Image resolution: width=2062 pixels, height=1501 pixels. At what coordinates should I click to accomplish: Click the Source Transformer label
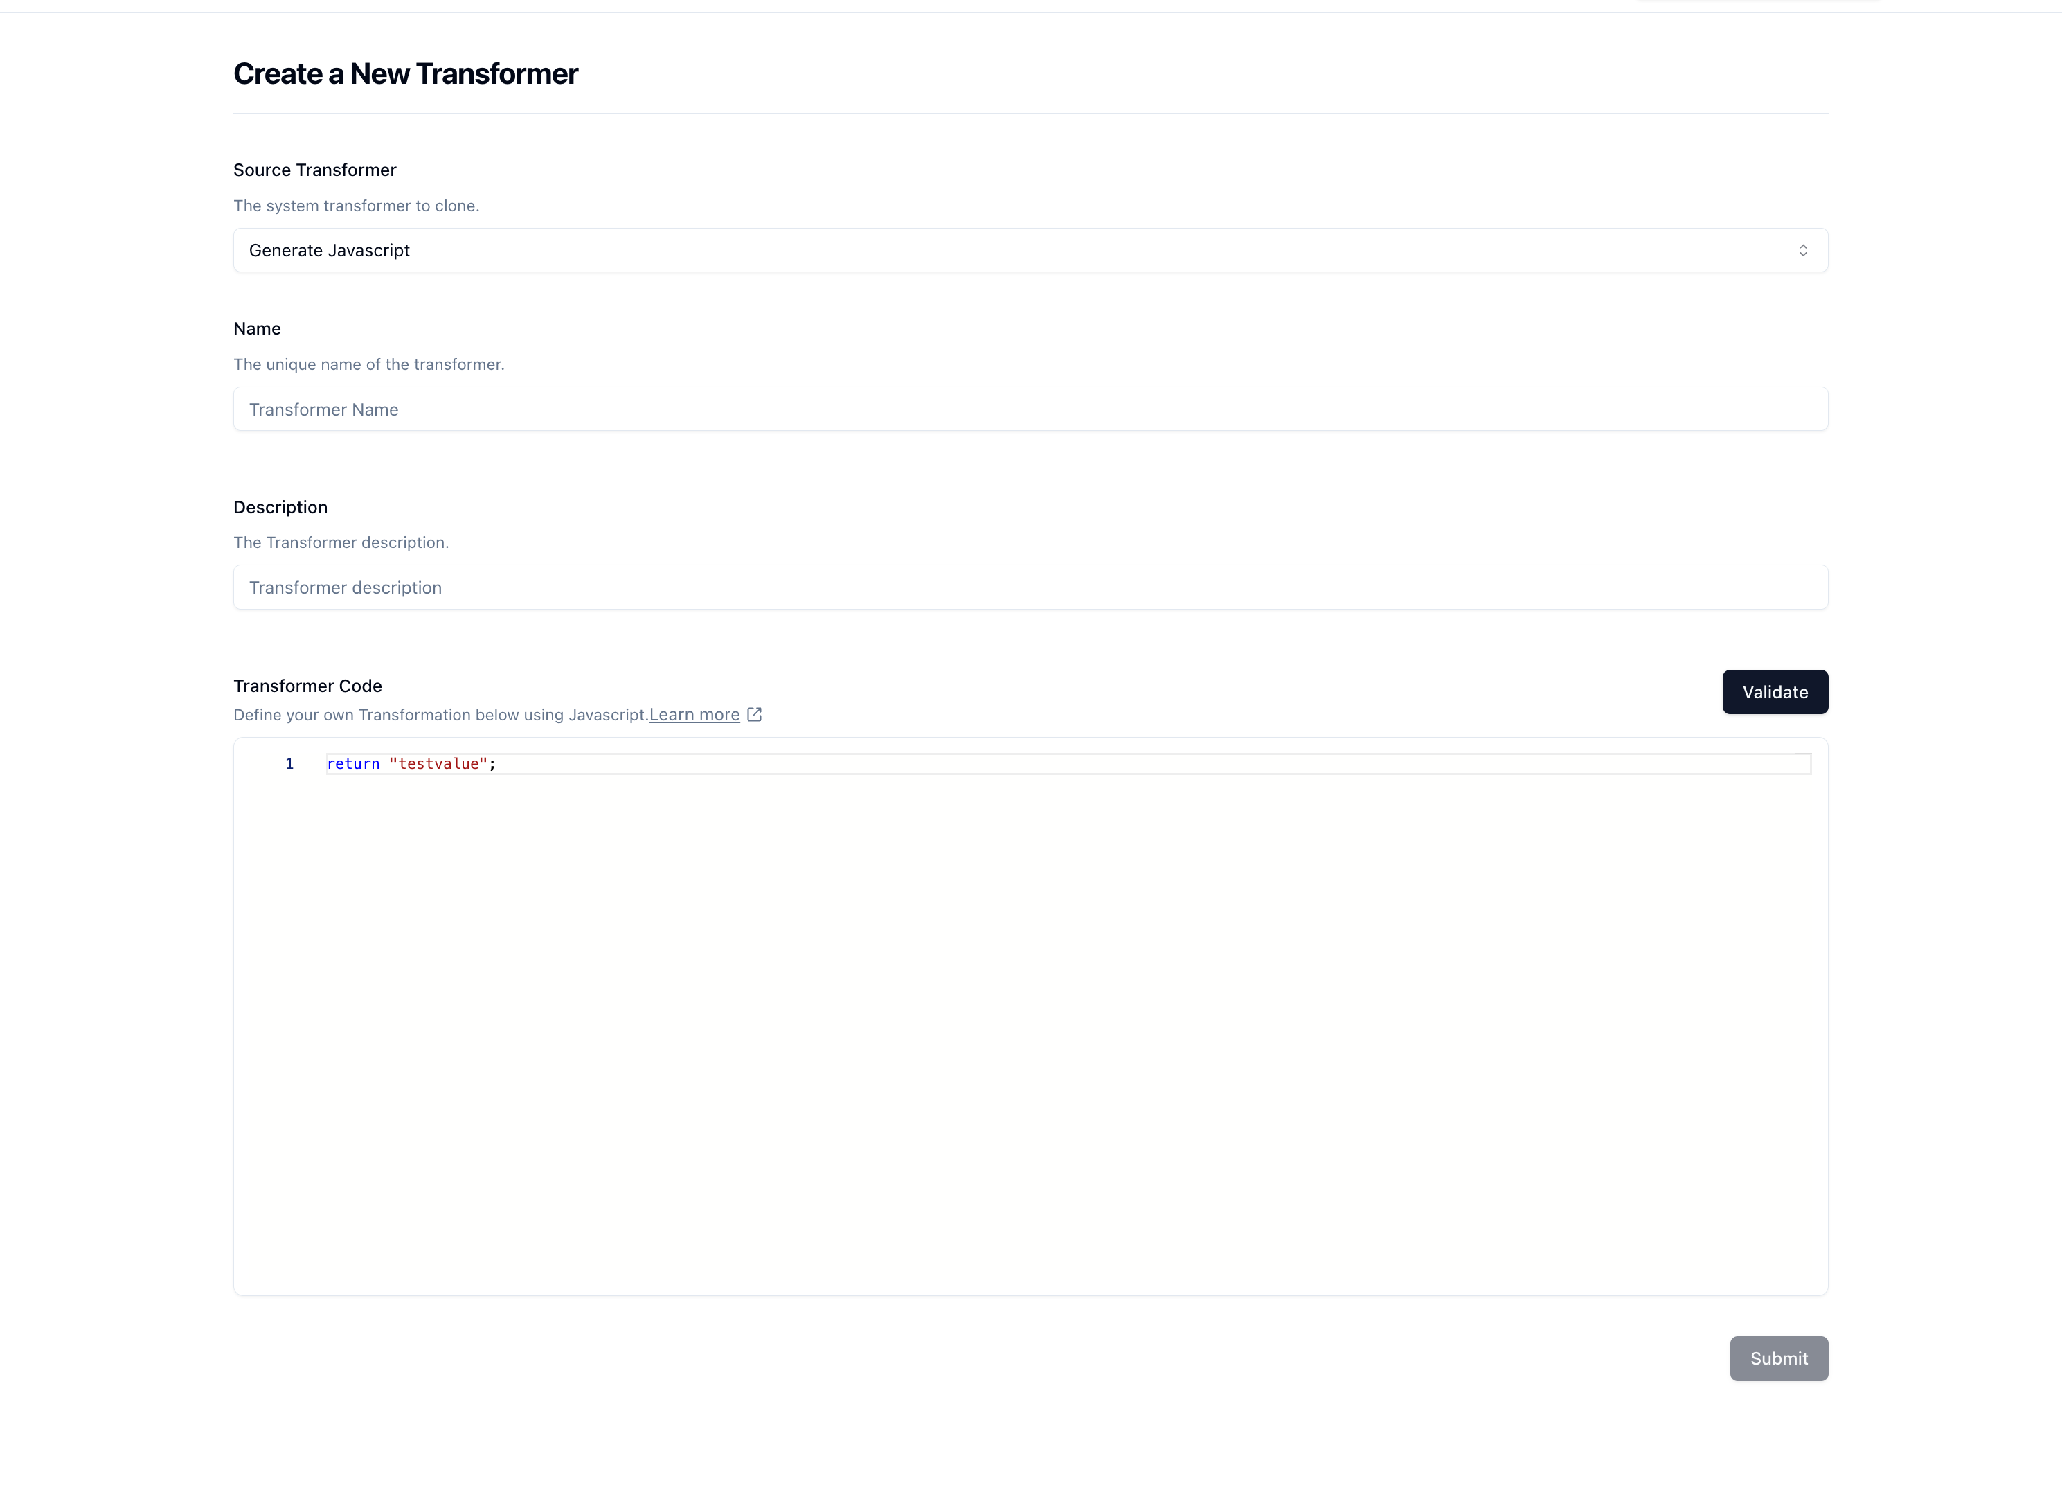[314, 170]
